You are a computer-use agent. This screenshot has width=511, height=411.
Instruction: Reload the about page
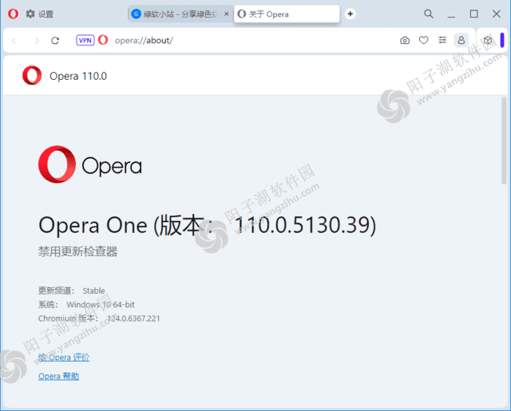[x=55, y=41]
